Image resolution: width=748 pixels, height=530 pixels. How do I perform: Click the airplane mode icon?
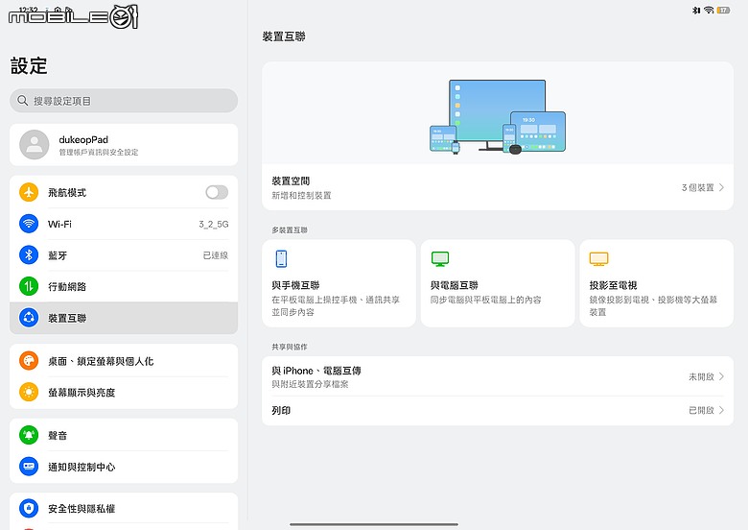(29, 192)
